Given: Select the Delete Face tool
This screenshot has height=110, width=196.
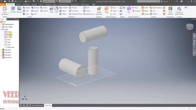Looking at the screenshot, I should 89,14.
